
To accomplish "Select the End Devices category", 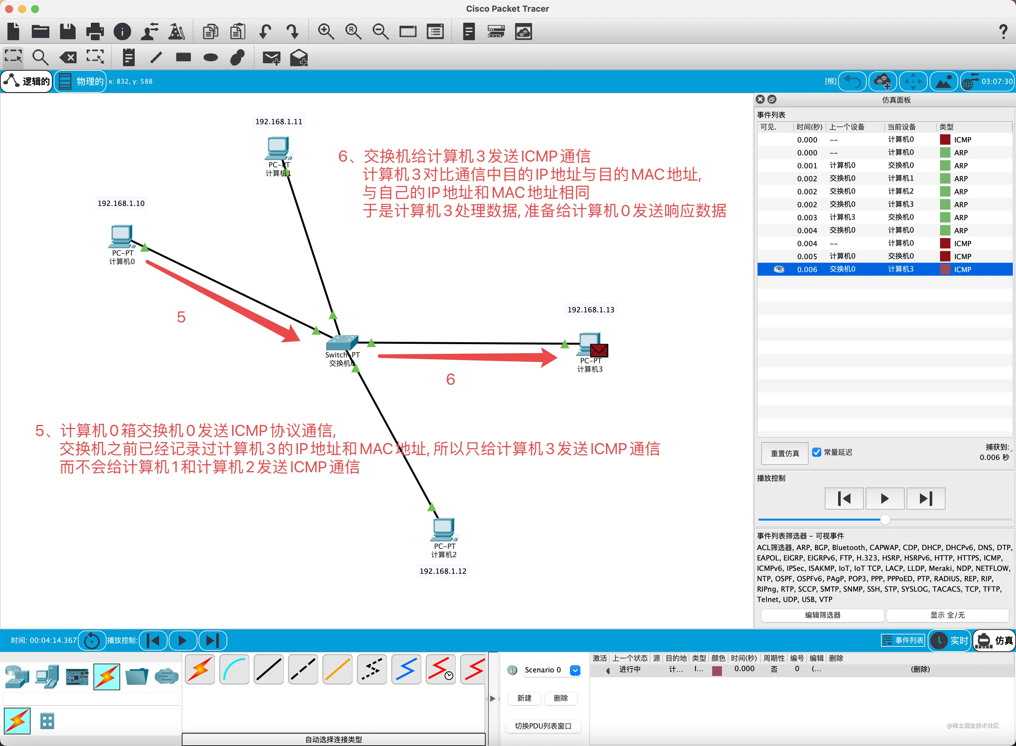I will (x=47, y=677).
